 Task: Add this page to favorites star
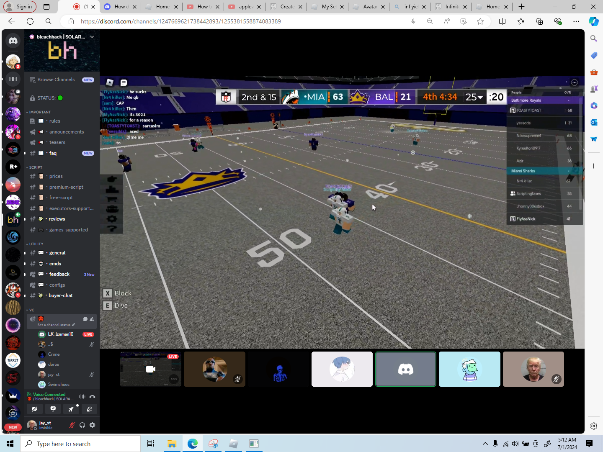coord(480,21)
